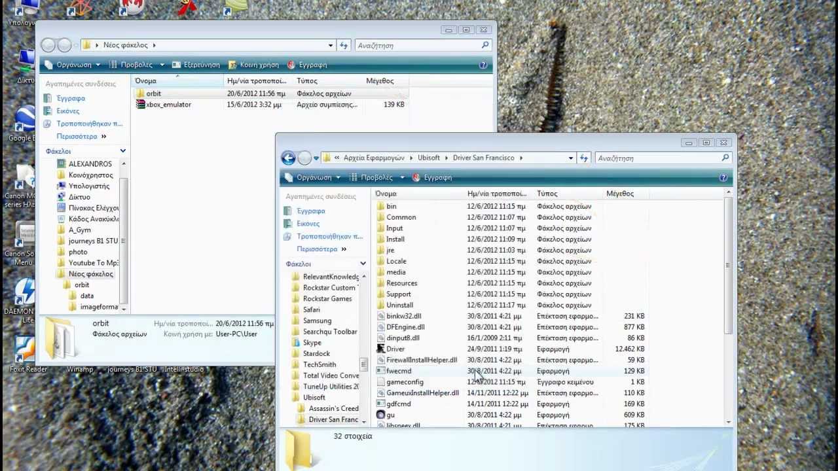Click search box in Driver San Francisco window
838x471 pixels.
pos(663,158)
